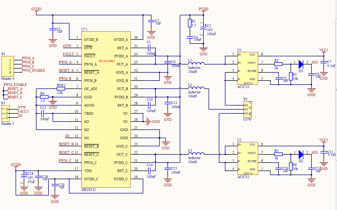The height and width of the screenshot is (210, 337).
Task: Click the 50V rating text
Action: pyautogui.click(x=210, y=30)
